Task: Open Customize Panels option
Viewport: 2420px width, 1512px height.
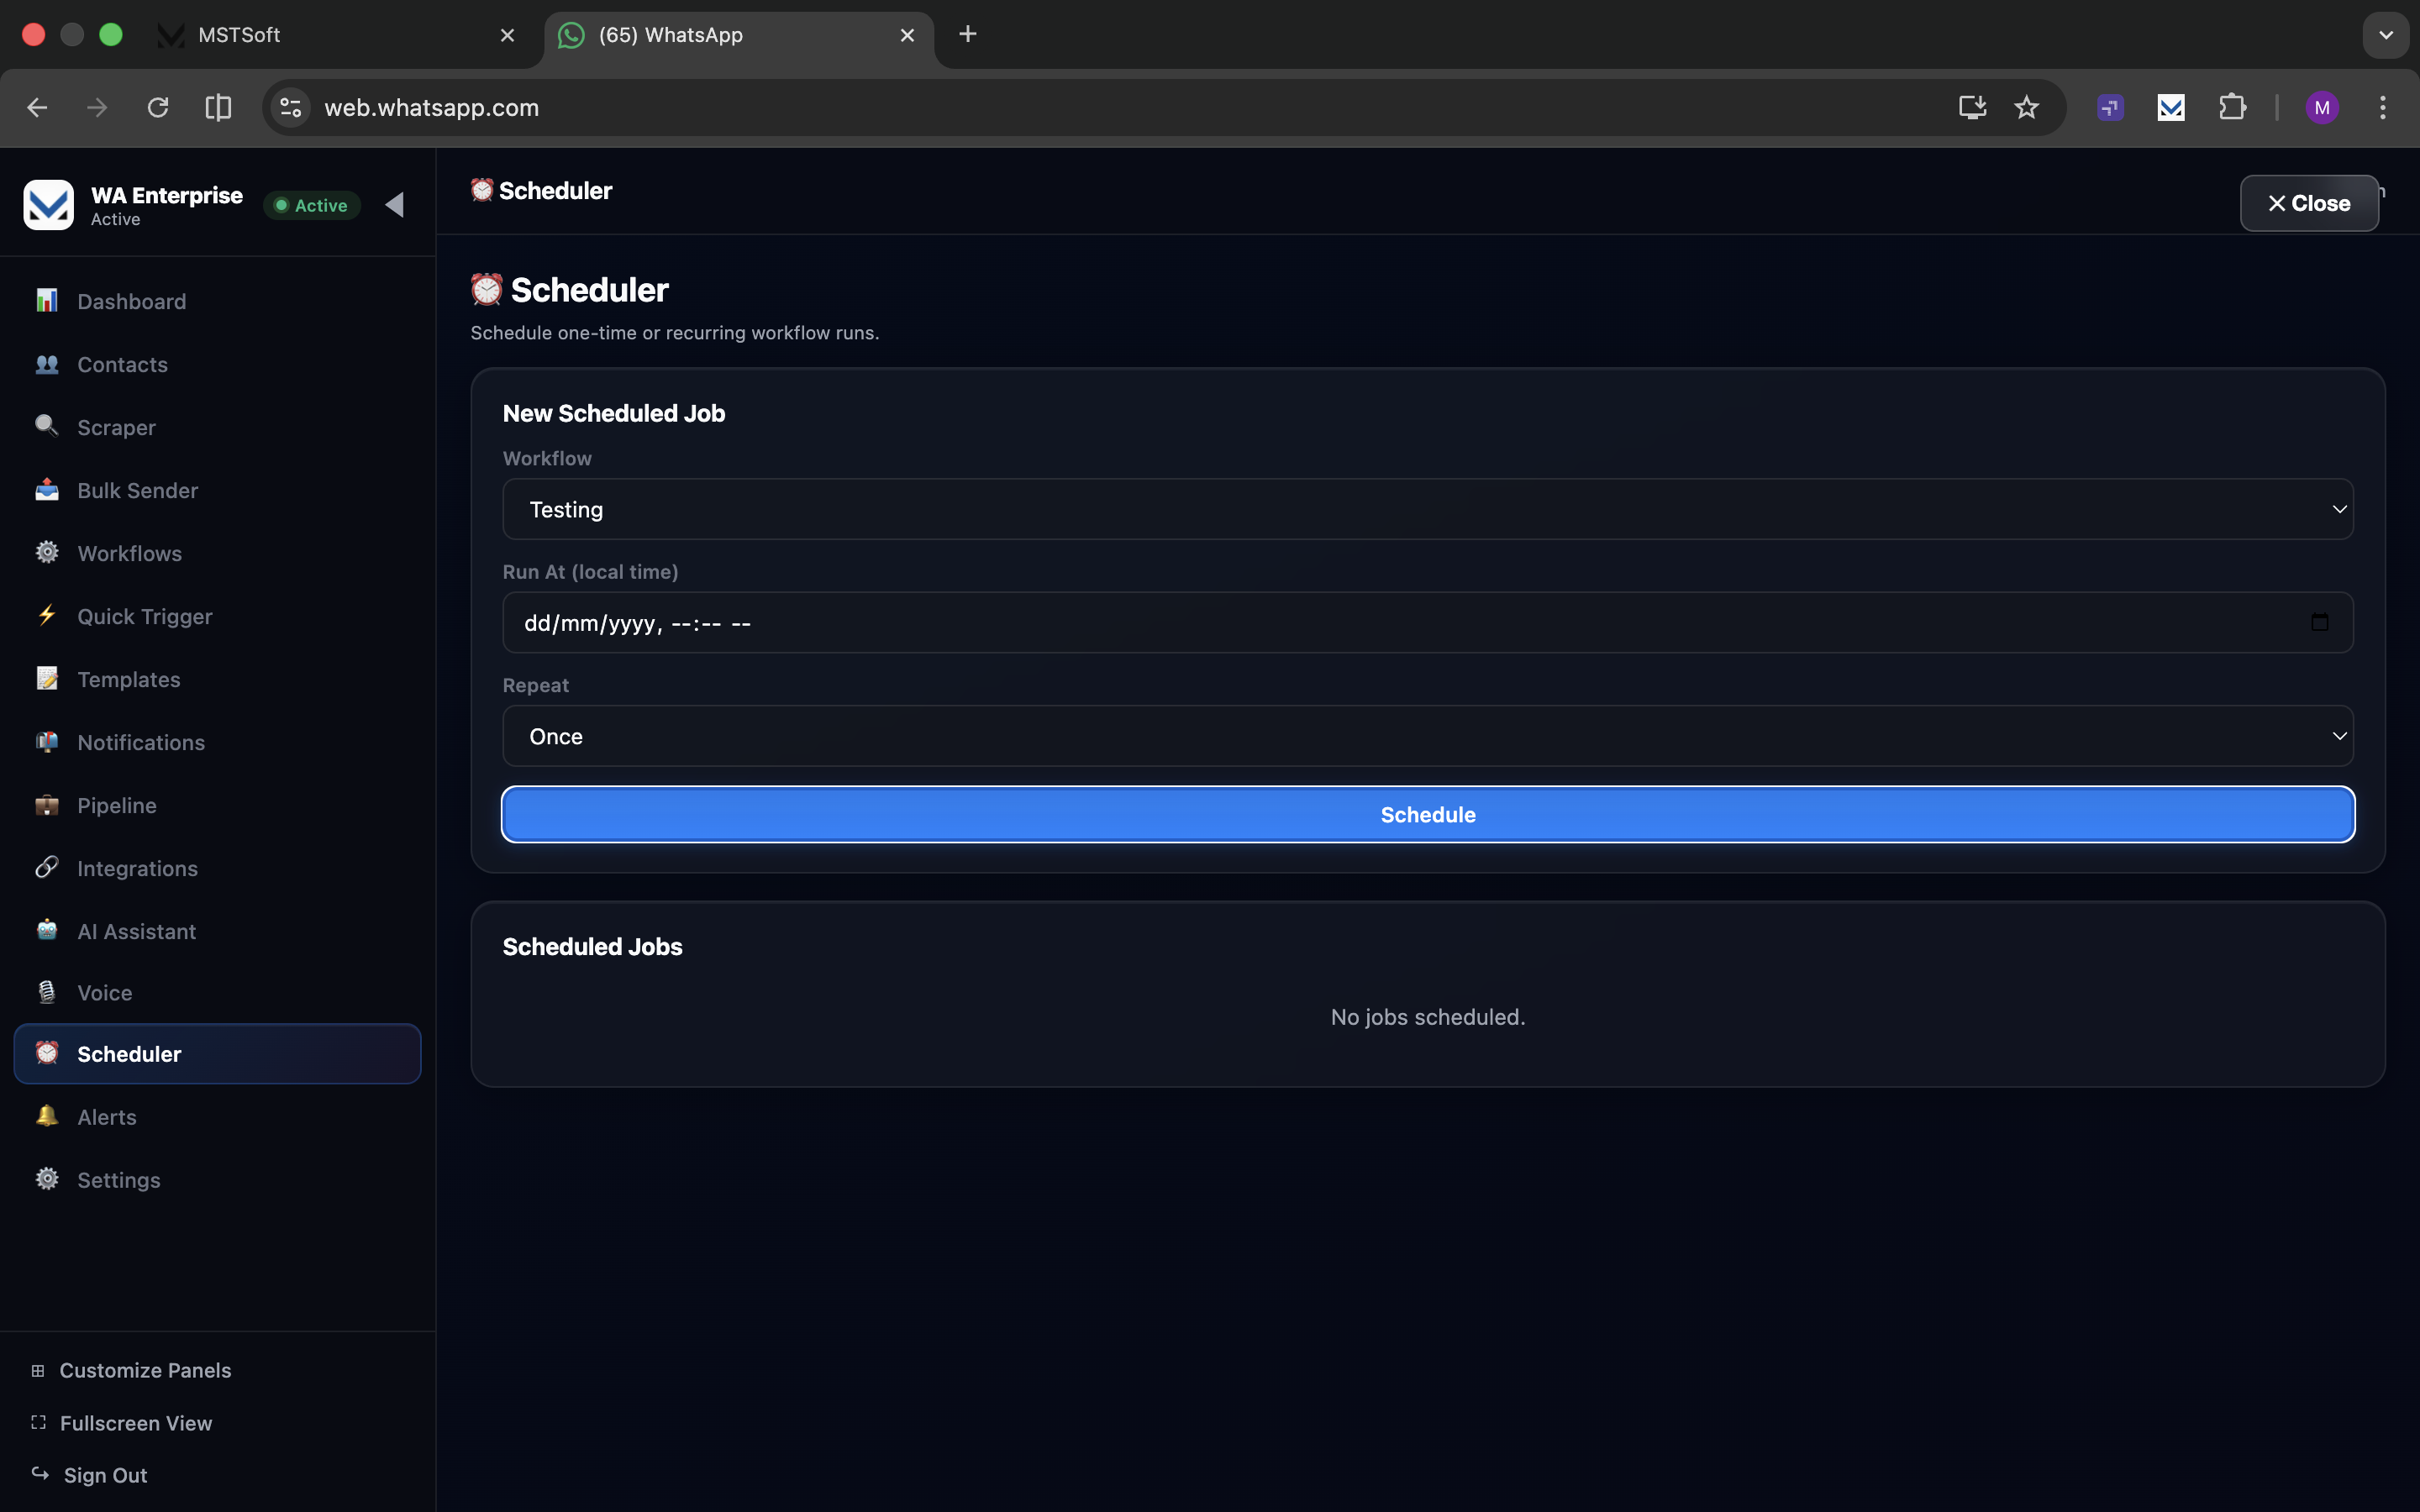Action: (x=144, y=1370)
